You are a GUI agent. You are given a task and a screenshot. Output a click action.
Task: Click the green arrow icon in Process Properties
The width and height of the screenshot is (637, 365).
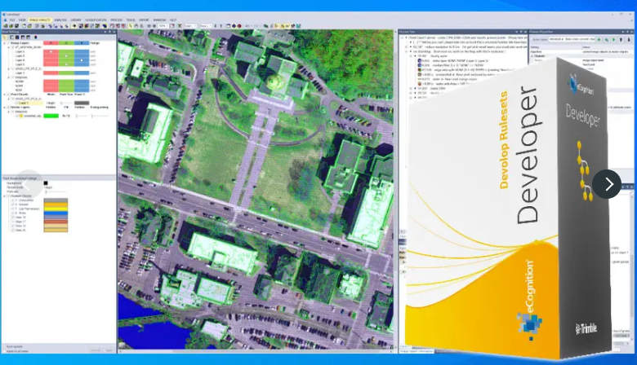(613, 39)
